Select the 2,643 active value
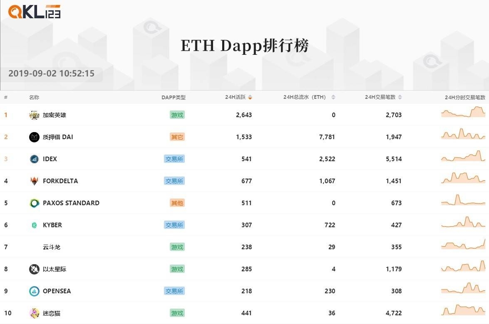This screenshot has width=489, height=324. point(244,115)
